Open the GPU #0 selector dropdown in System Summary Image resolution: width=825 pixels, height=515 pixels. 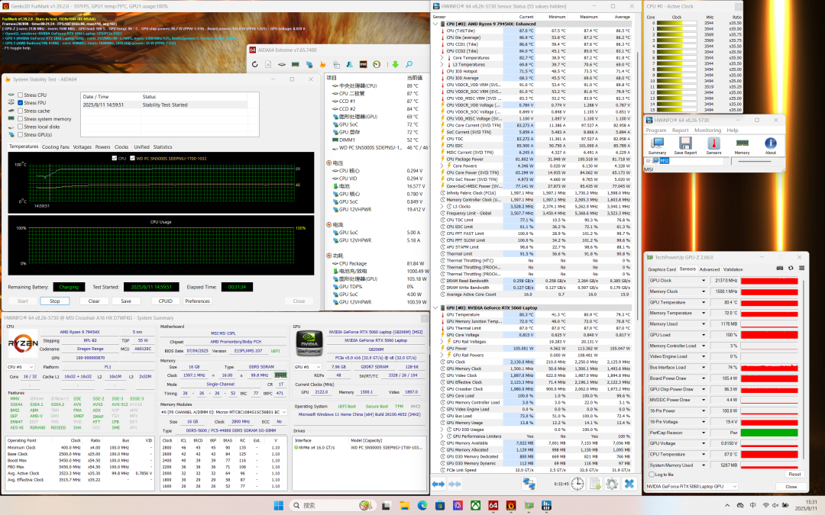[x=307, y=367]
